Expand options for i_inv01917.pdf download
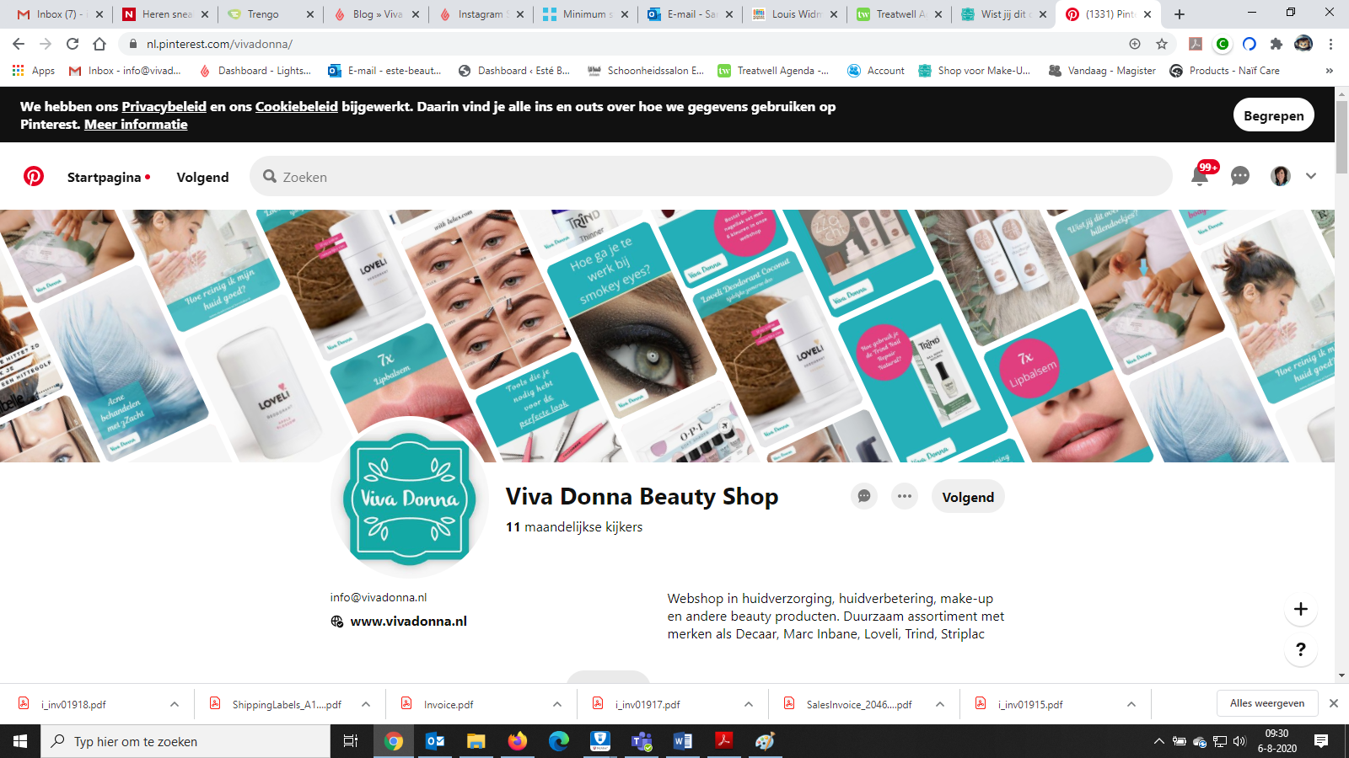The width and height of the screenshot is (1349, 758). (749, 704)
